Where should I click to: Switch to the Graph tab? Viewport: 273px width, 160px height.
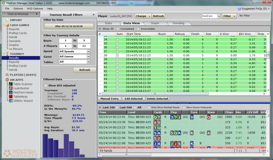(x=155, y=23)
